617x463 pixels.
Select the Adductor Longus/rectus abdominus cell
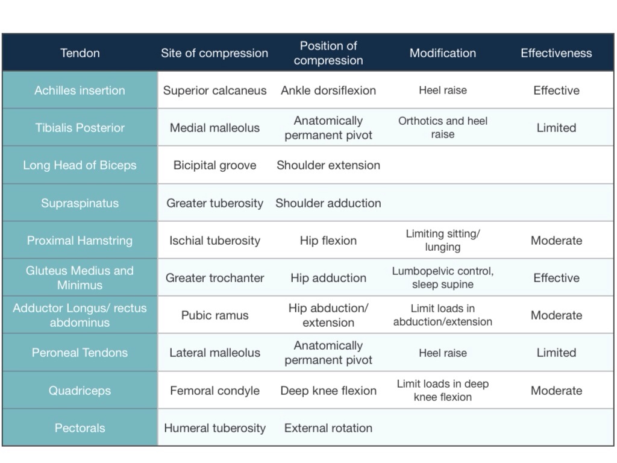point(80,315)
